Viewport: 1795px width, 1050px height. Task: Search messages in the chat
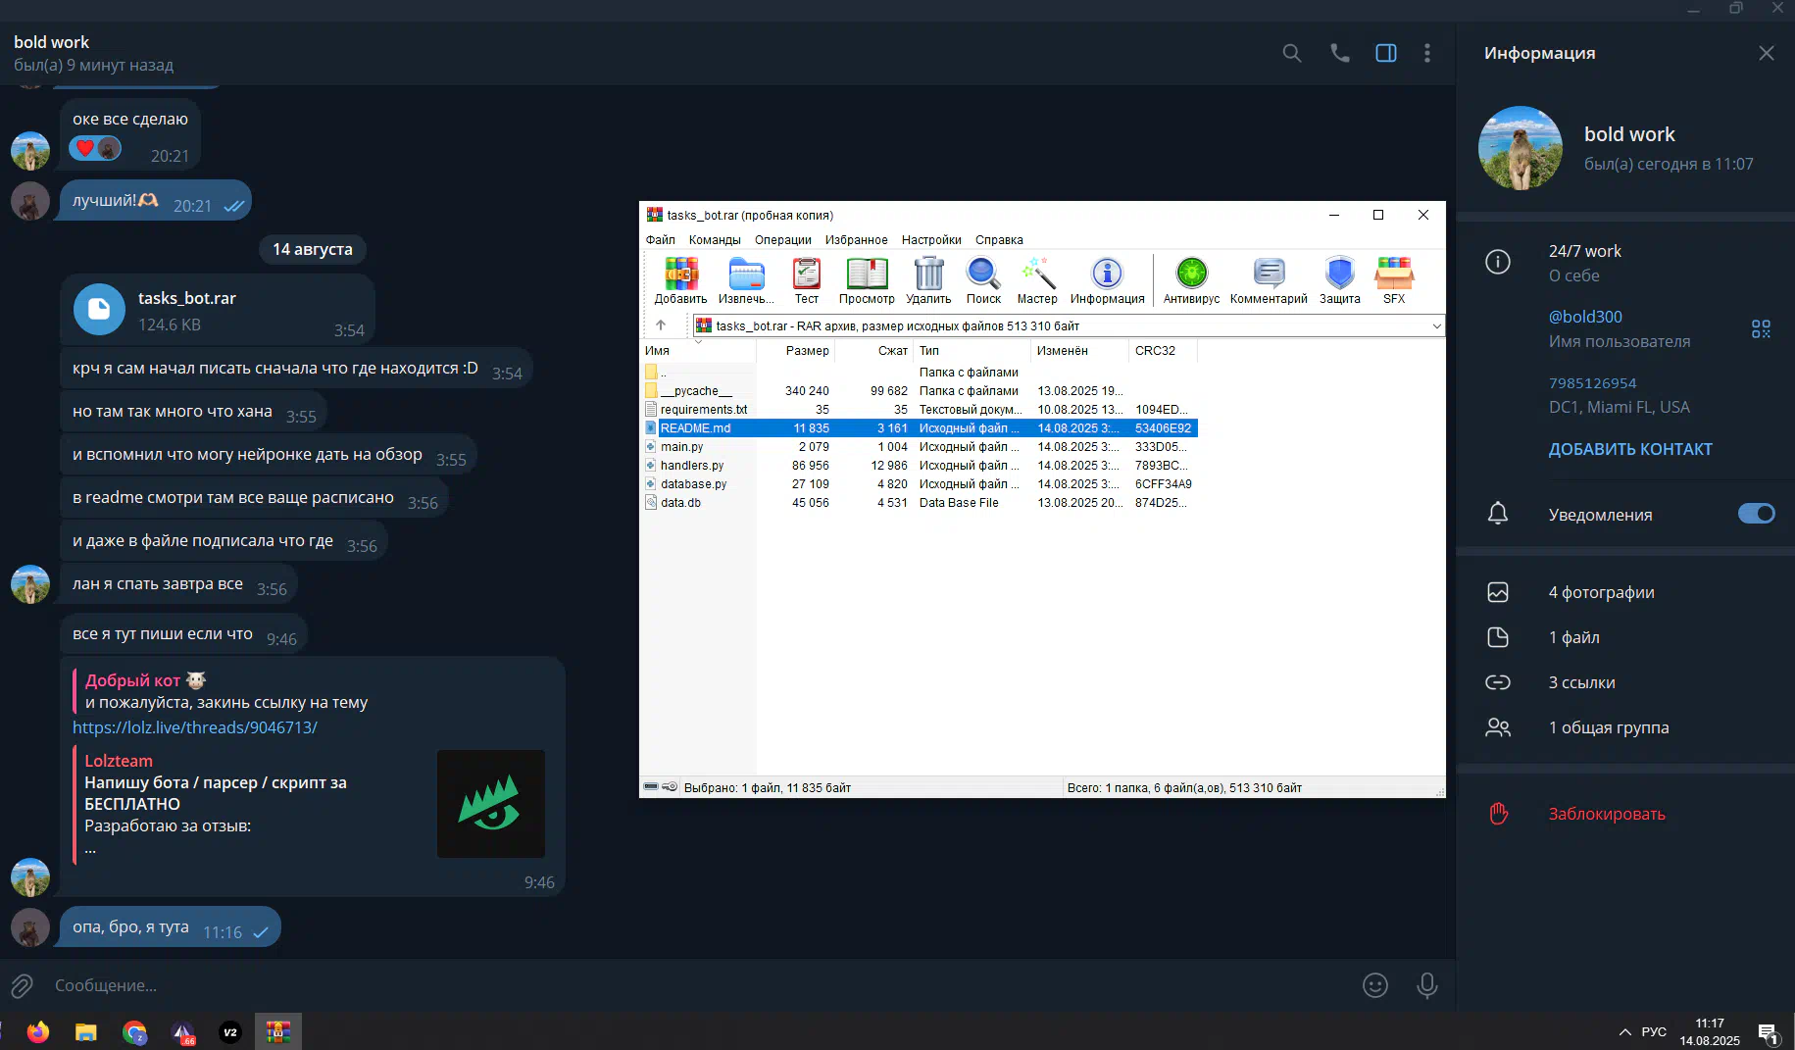[x=1292, y=53]
